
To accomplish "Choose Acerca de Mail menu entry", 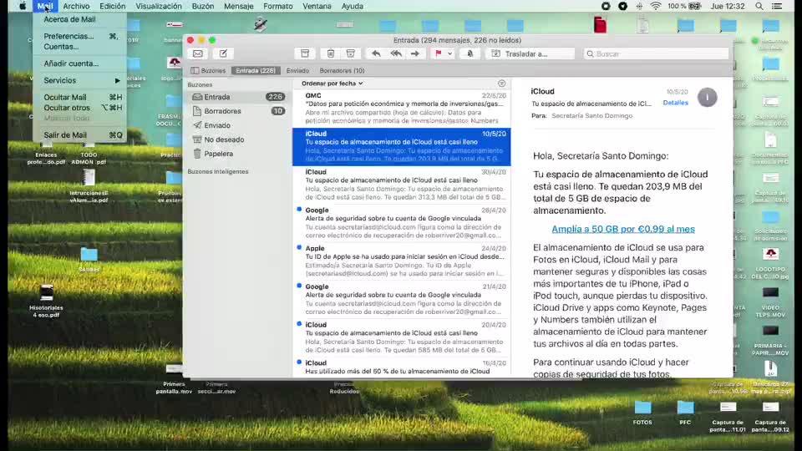I will coord(80,19).
